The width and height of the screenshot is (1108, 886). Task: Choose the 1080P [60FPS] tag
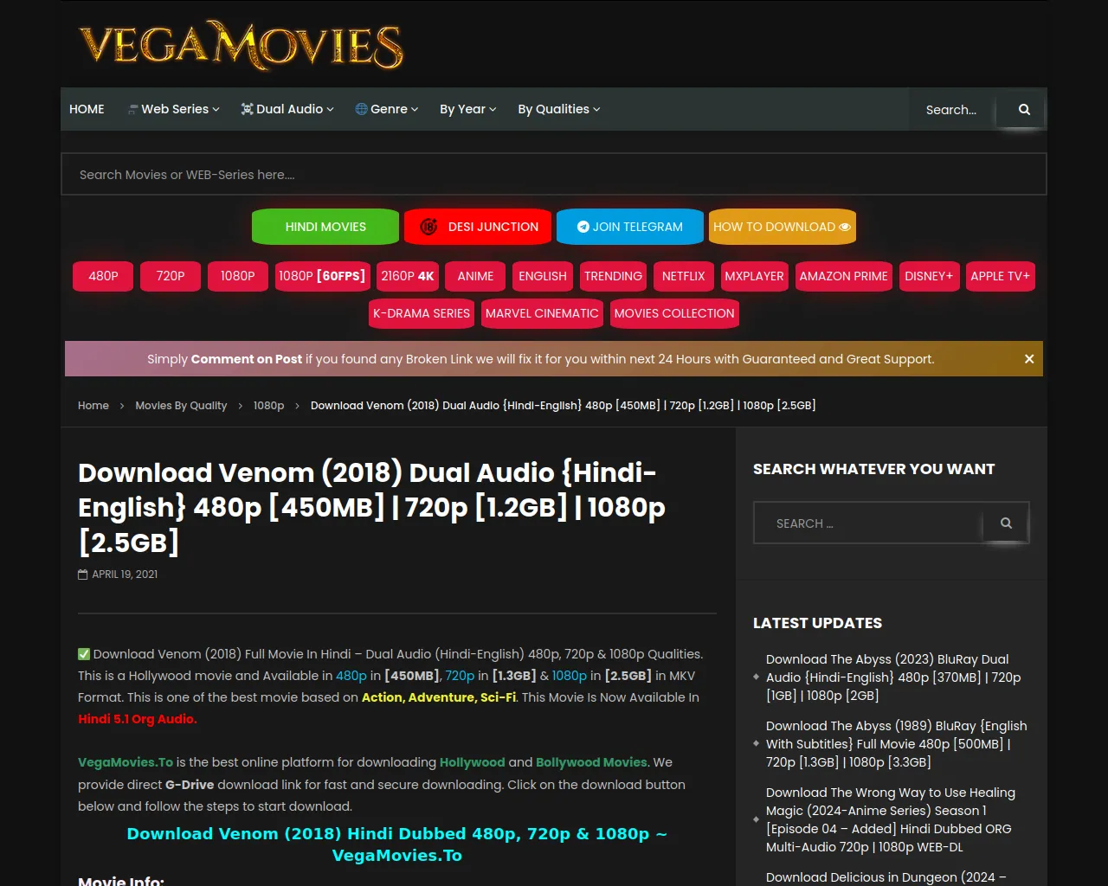coord(322,276)
